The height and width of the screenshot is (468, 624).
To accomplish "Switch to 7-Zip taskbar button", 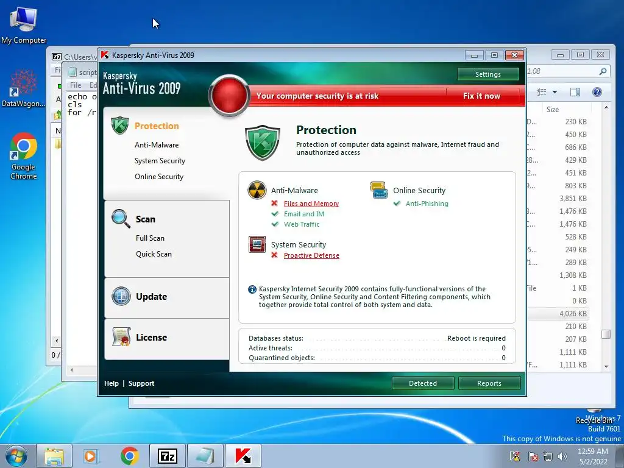I will 168,456.
